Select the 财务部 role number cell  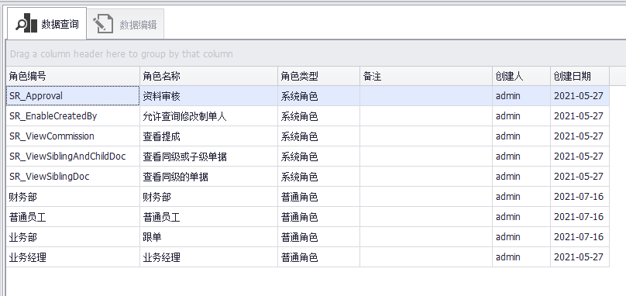(73, 197)
